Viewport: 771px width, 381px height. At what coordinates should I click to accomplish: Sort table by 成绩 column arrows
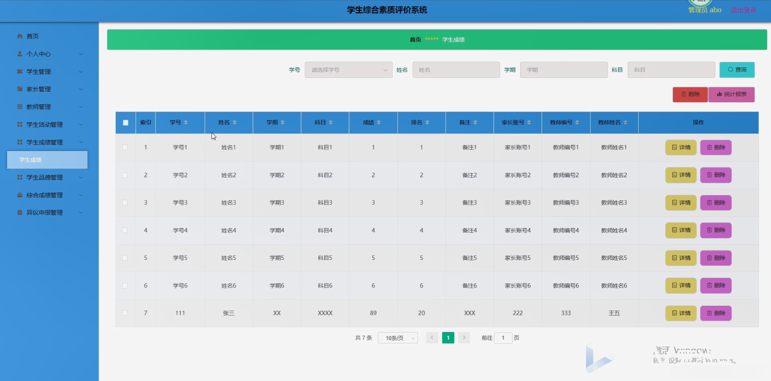[378, 123]
